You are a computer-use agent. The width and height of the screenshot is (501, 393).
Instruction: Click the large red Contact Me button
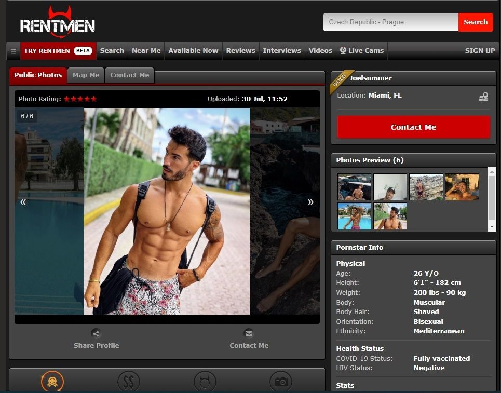[x=413, y=127]
